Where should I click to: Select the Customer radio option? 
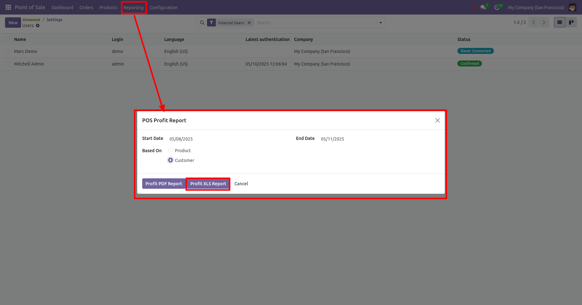coord(171,160)
